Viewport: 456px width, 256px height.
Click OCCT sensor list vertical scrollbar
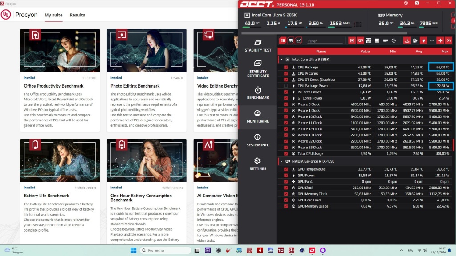453,144
